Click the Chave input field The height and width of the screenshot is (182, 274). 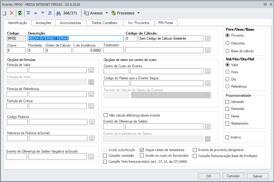coord(16,50)
